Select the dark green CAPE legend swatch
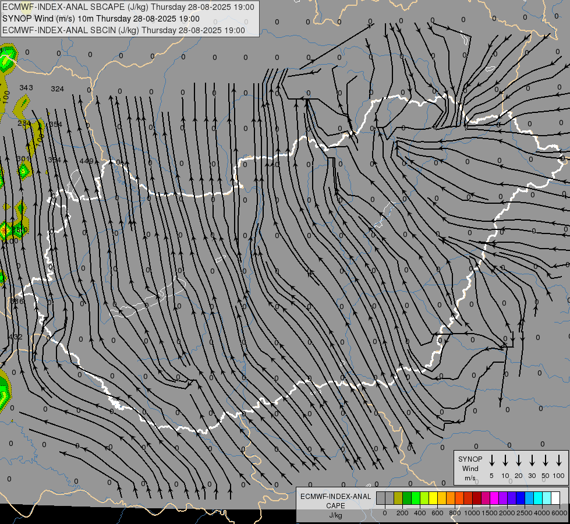This screenshot has height=524, width=570. tap(407, 498)
